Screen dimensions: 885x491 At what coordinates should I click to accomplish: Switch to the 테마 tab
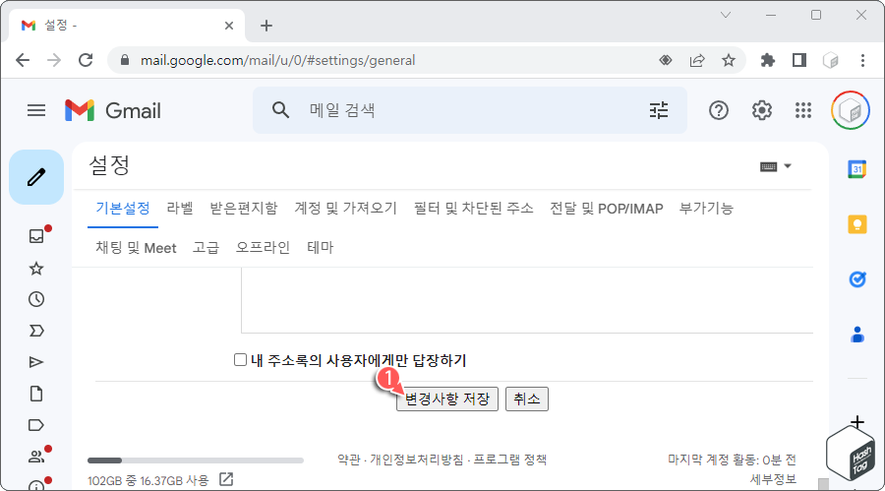point(321,248)
